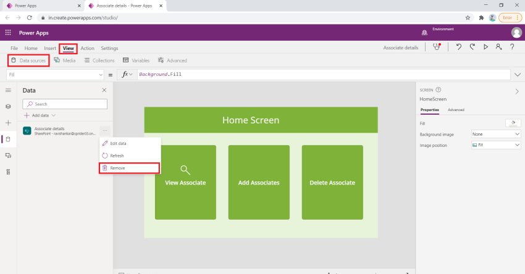Expand the Add data dropdown
This screenshot has height=274, width=525.
click(40, 115)
